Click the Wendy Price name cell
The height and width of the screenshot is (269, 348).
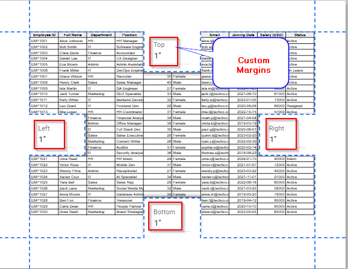coord(73,171)
